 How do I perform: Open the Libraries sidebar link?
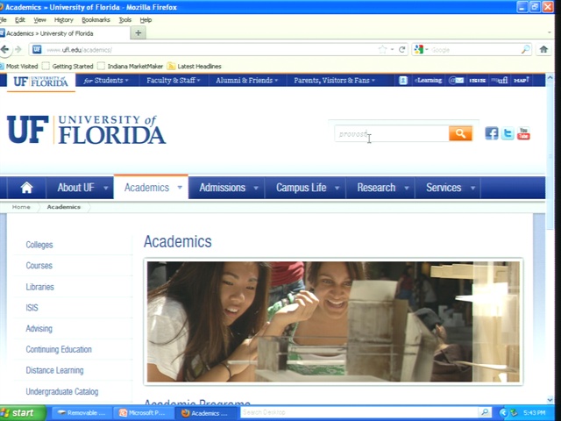point(39,287)
